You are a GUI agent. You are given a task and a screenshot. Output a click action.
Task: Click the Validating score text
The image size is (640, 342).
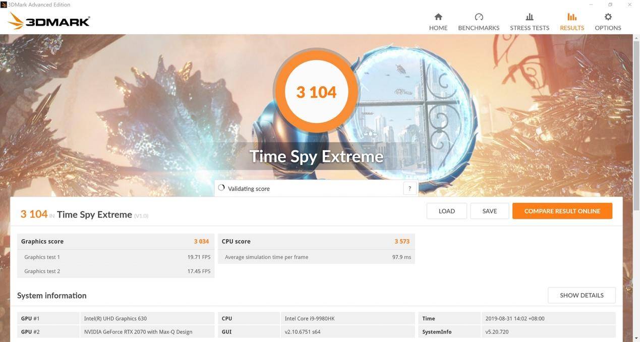[x=249, y=188]
